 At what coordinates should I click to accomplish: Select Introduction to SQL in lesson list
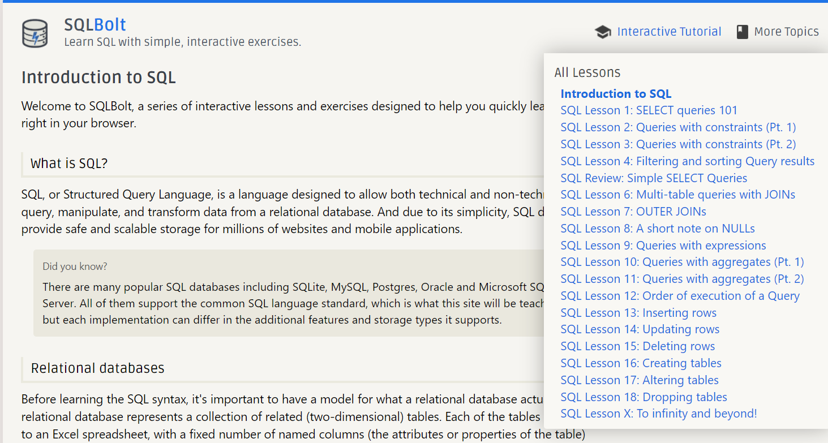pos(616,94)
